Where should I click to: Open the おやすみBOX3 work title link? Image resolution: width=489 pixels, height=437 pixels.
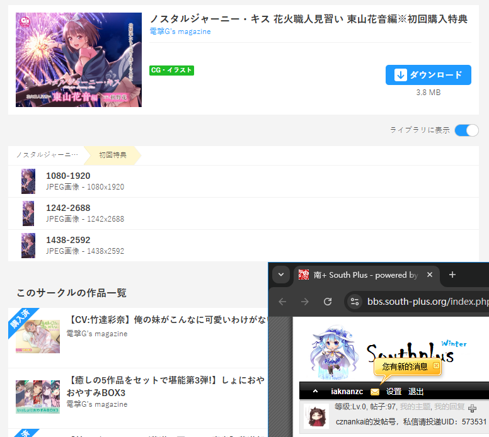165,386
